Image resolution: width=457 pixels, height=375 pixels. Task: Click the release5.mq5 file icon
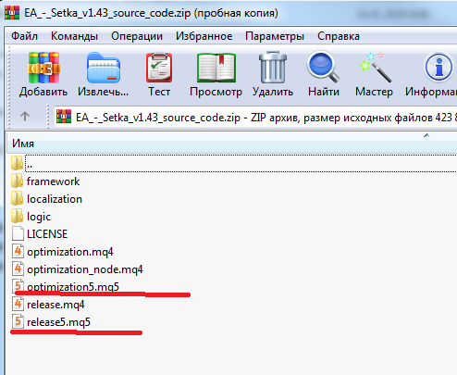tap(18, 321)
